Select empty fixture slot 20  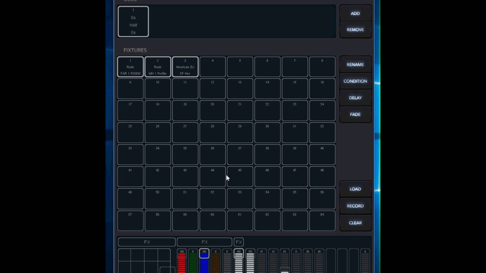[213, 111]
